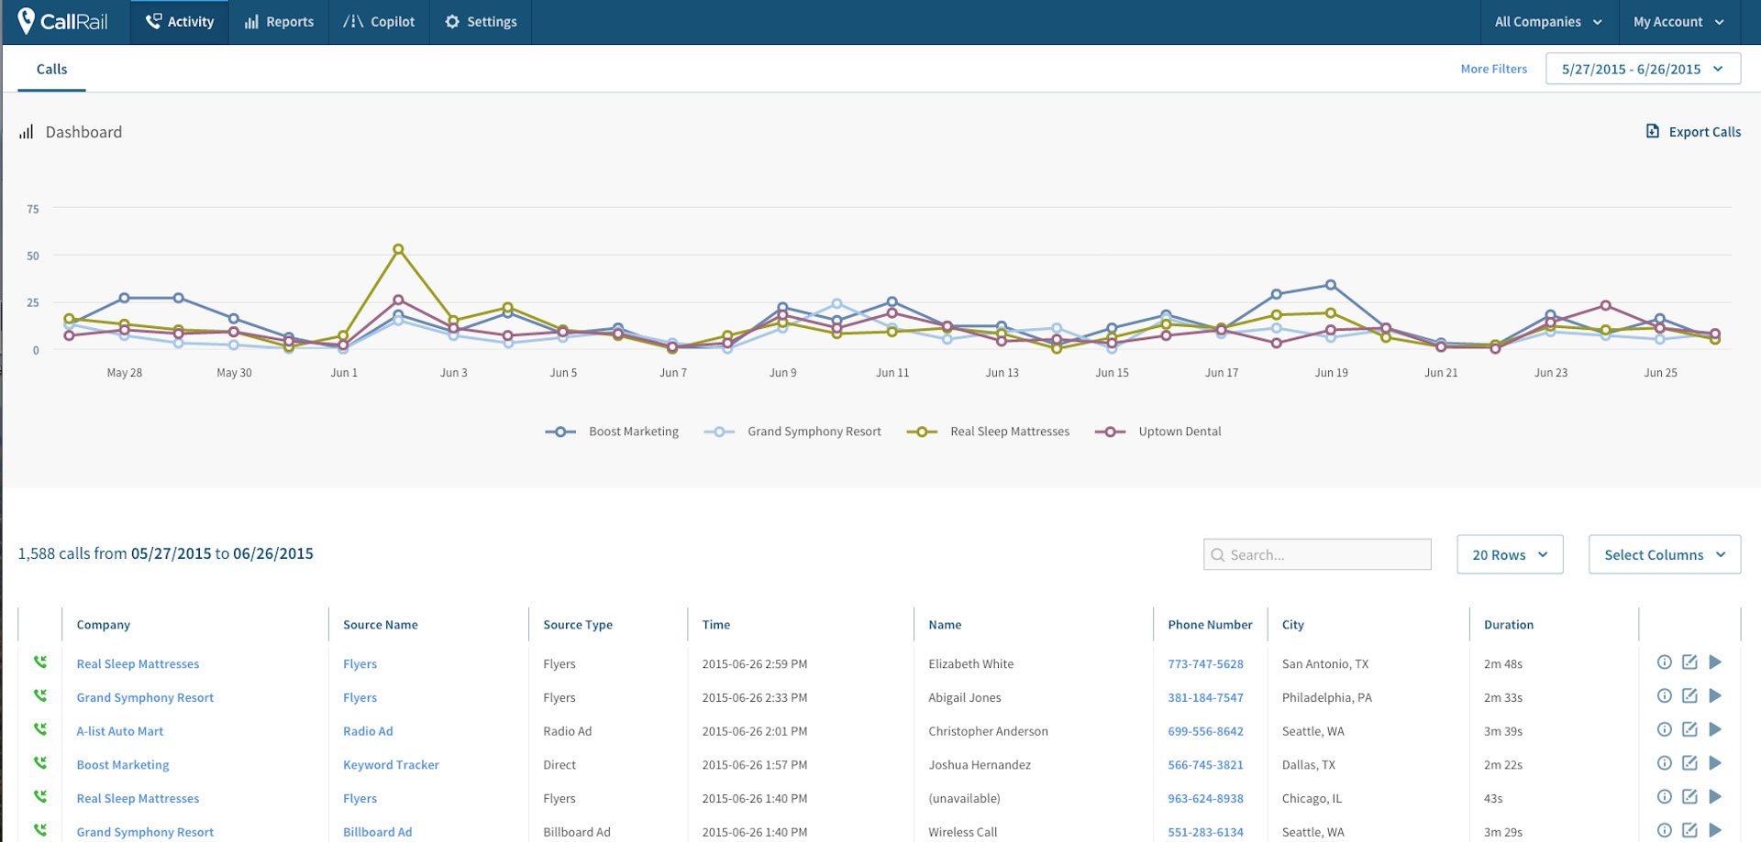Click the Export Calls icon
1761x842 pixels.
(x=1653, y=131)
